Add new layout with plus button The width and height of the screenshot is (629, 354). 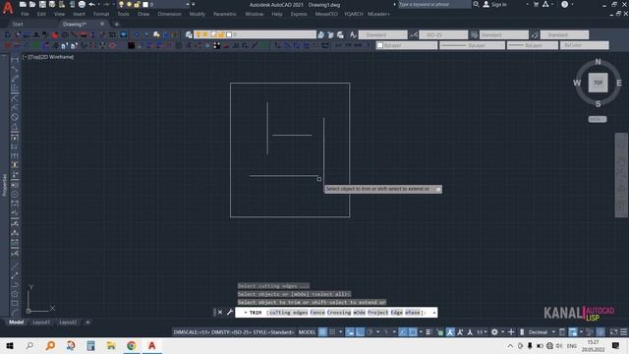pyautogui.click(x=87, y=322)
